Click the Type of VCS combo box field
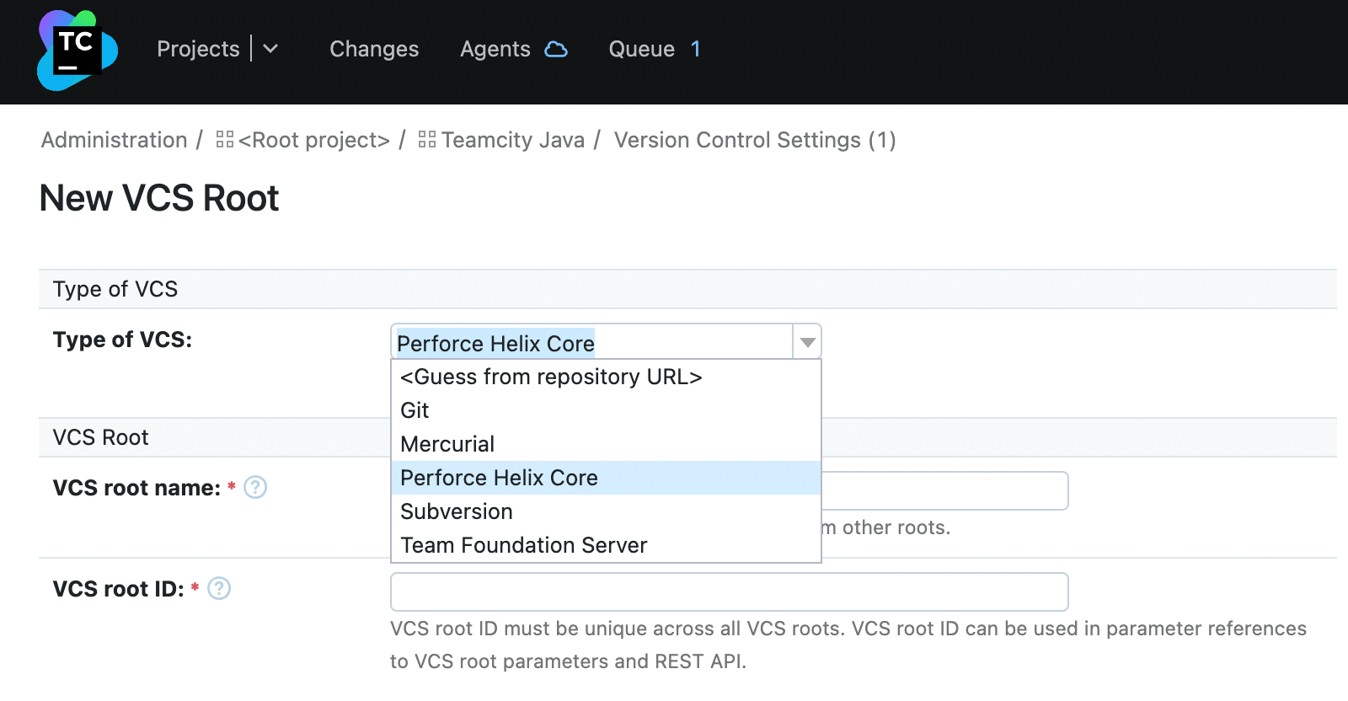 [591, 342]
